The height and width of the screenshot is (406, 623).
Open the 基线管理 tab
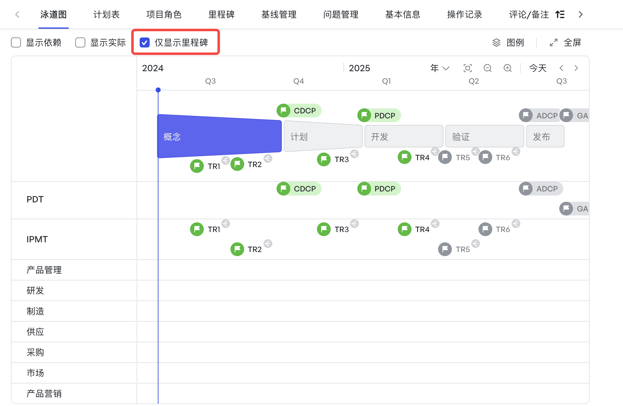(x=279, y=14)
